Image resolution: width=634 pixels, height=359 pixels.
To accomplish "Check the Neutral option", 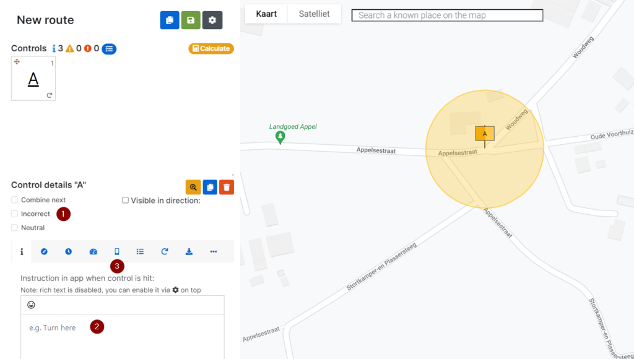I will pos(14,228).
